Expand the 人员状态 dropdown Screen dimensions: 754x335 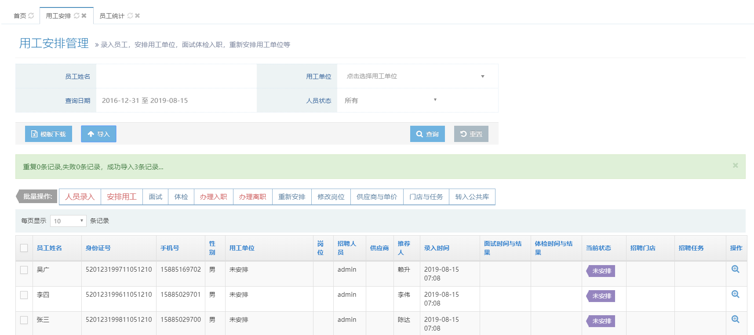pyautogui.click(x=390, y=101)
